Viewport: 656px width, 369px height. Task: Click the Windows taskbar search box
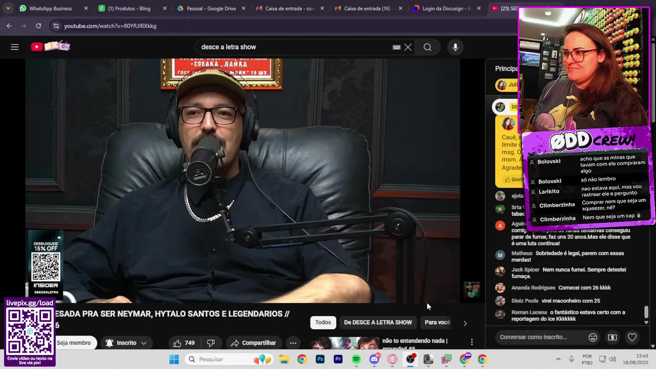click(x=228, y=359)
